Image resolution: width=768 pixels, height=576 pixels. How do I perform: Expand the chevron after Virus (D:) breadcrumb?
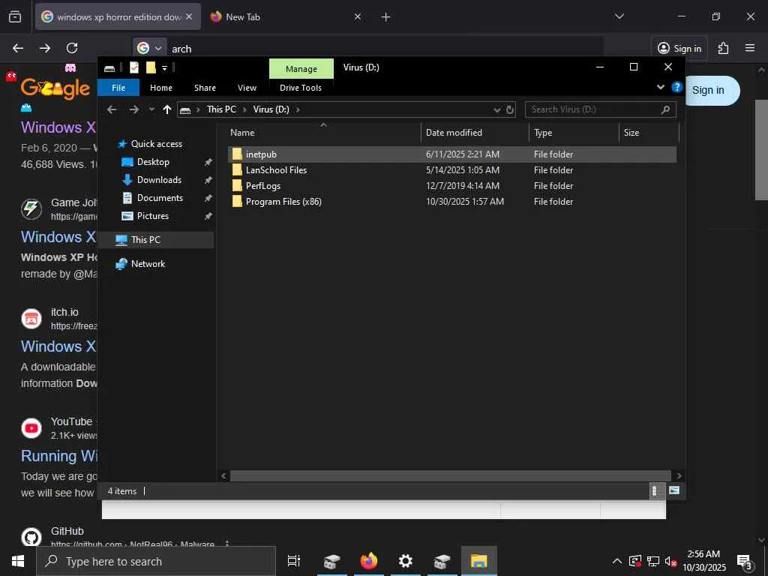297,109
